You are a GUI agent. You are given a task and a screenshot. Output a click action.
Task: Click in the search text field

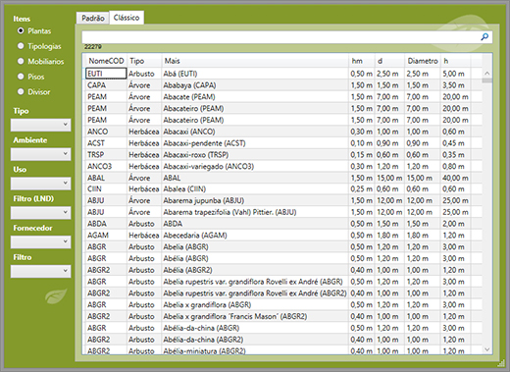click(280, 37)
